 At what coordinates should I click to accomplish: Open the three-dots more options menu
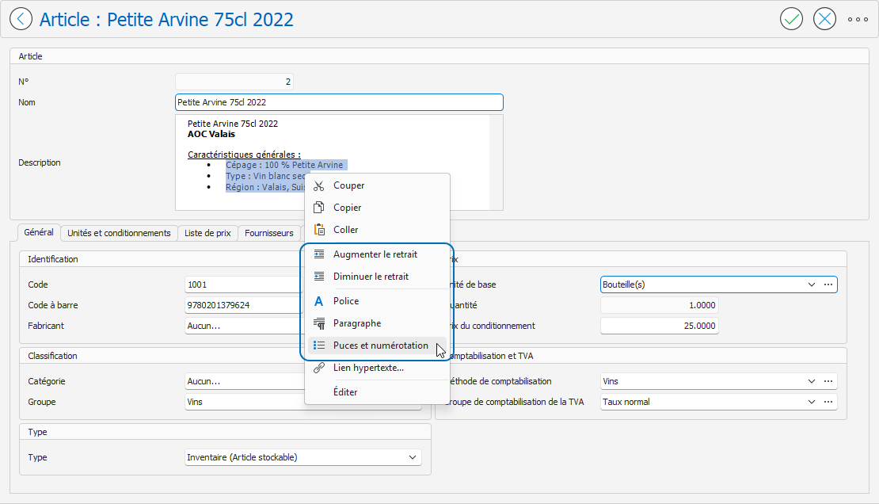858,19
